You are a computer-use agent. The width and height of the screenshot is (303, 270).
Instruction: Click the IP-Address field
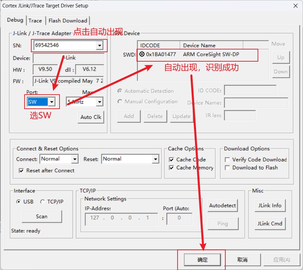pos(121,219)
